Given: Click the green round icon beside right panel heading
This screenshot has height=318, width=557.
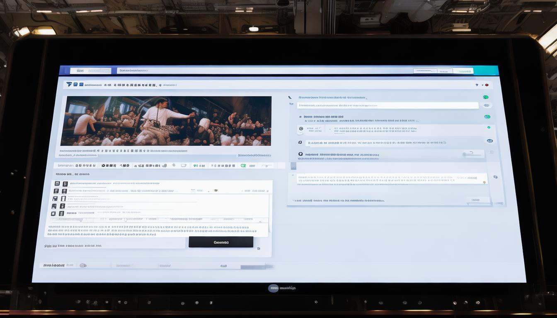Looking at the screenshot, I should click(x=485, y=97).
